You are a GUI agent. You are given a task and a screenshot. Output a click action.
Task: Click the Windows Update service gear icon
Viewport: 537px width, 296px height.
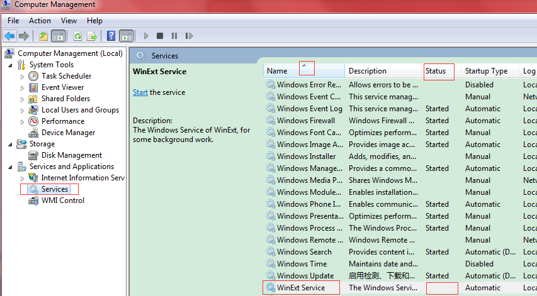271,275
